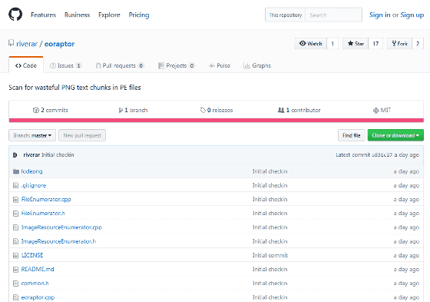This screenshot has height=302, width=430.
Task: Open eoraptor.cpp
Action: pyautogui.click(x=38, y=297)
